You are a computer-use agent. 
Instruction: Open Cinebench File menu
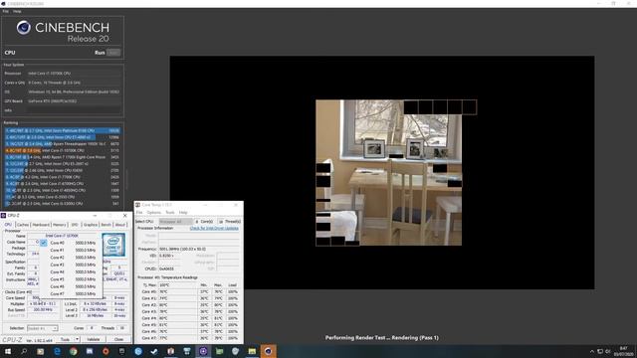5,11
